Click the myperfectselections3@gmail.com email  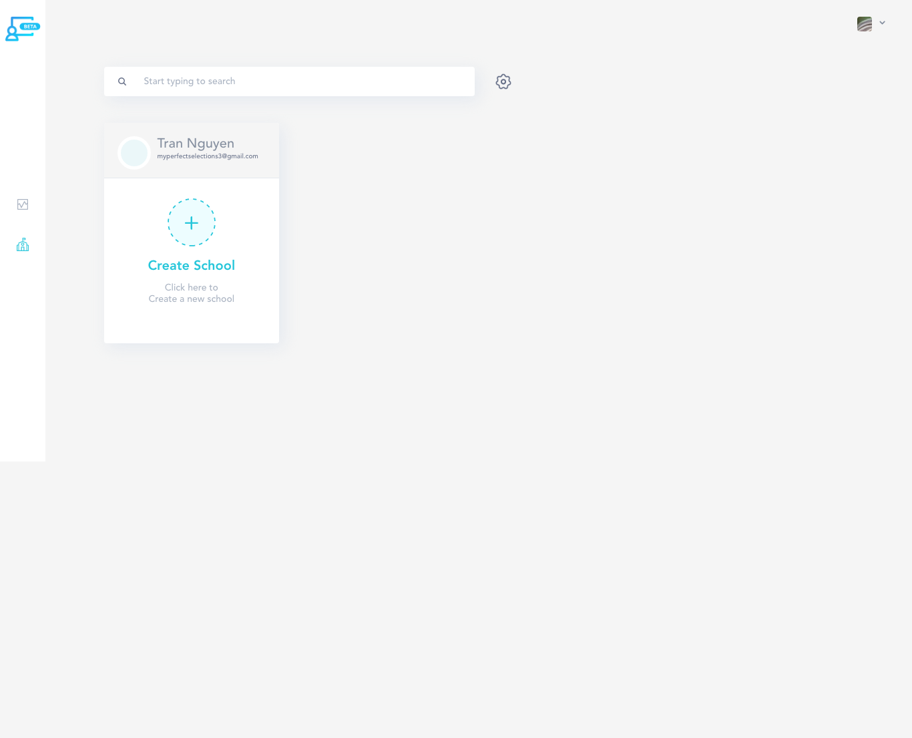208,156
